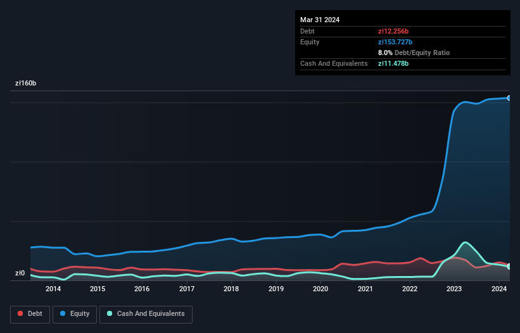Click the 8.0% Debt/Equity Ratio text
This screenshot has height=333, width=520.
point(414,53)
